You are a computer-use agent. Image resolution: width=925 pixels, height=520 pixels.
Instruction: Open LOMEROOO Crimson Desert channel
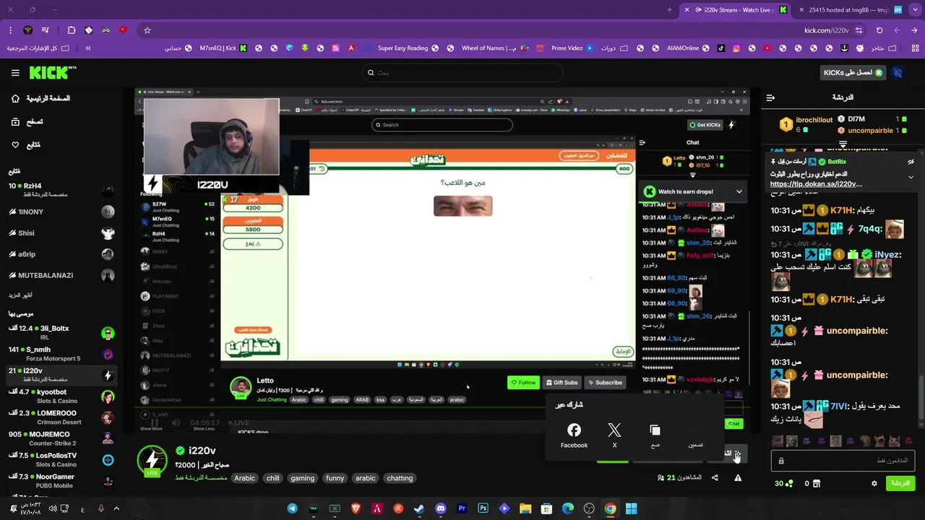(x=61, y=417)
